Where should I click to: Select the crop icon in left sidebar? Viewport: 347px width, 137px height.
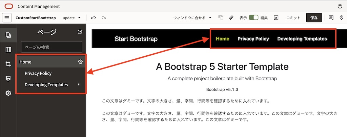click(x=8, y=64)
